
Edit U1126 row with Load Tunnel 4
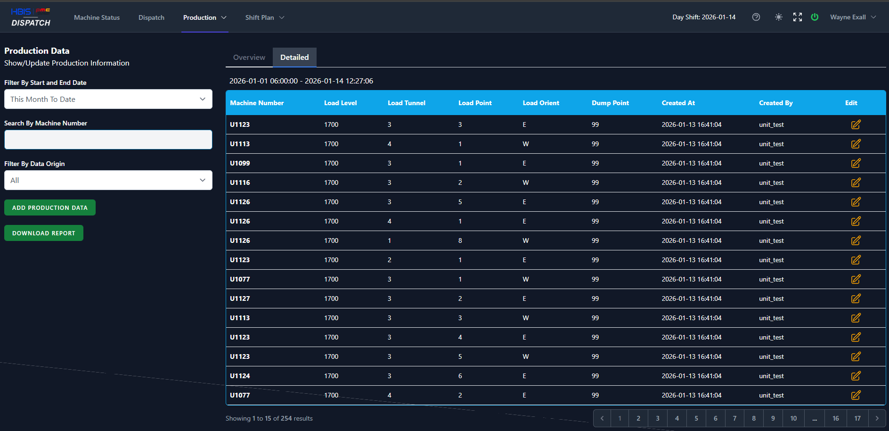tap(856, 221)
